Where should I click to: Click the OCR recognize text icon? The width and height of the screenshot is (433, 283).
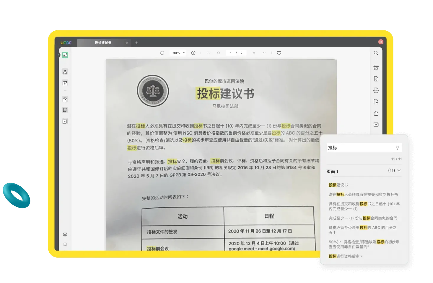pyautogui.click(x=376, y=68)
